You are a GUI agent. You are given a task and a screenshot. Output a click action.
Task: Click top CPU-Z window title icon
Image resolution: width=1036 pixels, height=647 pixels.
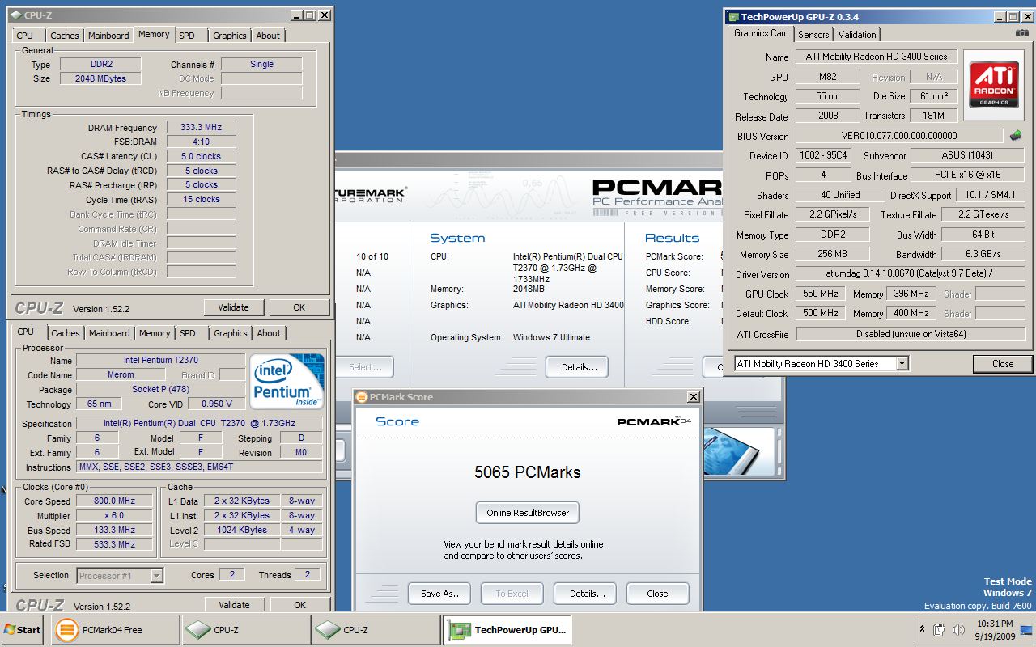click(15, 15)
